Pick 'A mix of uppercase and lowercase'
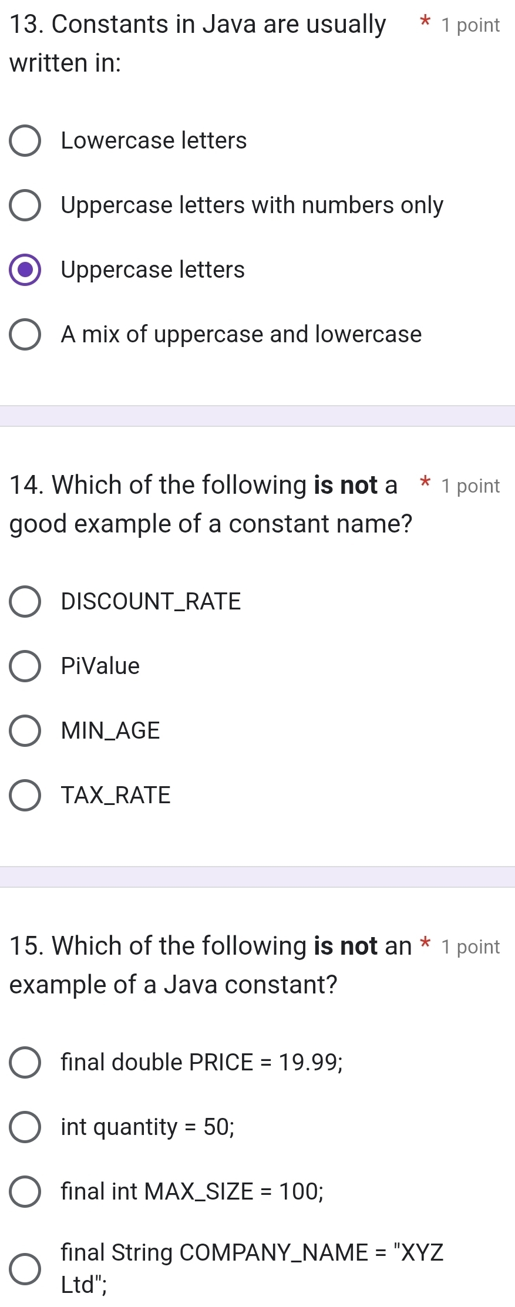 point(25,335)
